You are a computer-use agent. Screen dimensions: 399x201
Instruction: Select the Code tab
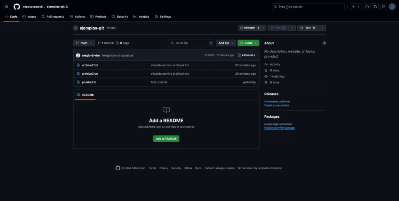pos(11,16)
